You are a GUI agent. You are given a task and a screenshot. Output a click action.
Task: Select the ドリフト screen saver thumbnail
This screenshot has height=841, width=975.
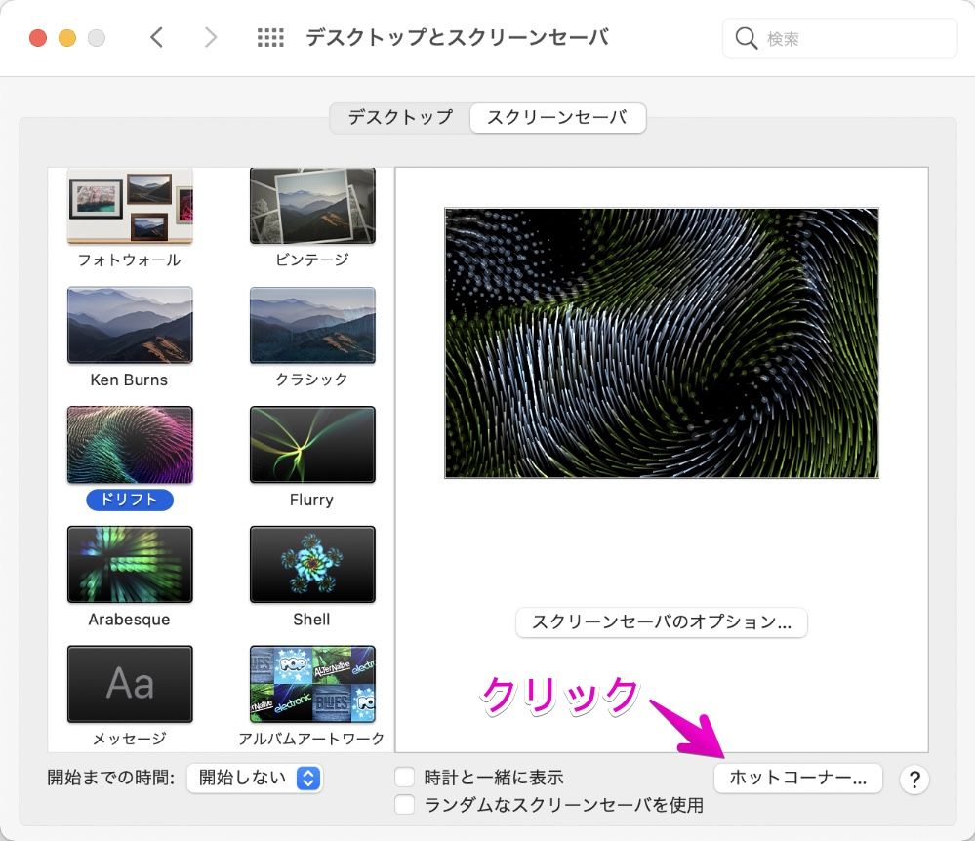(x=130, y=445)
